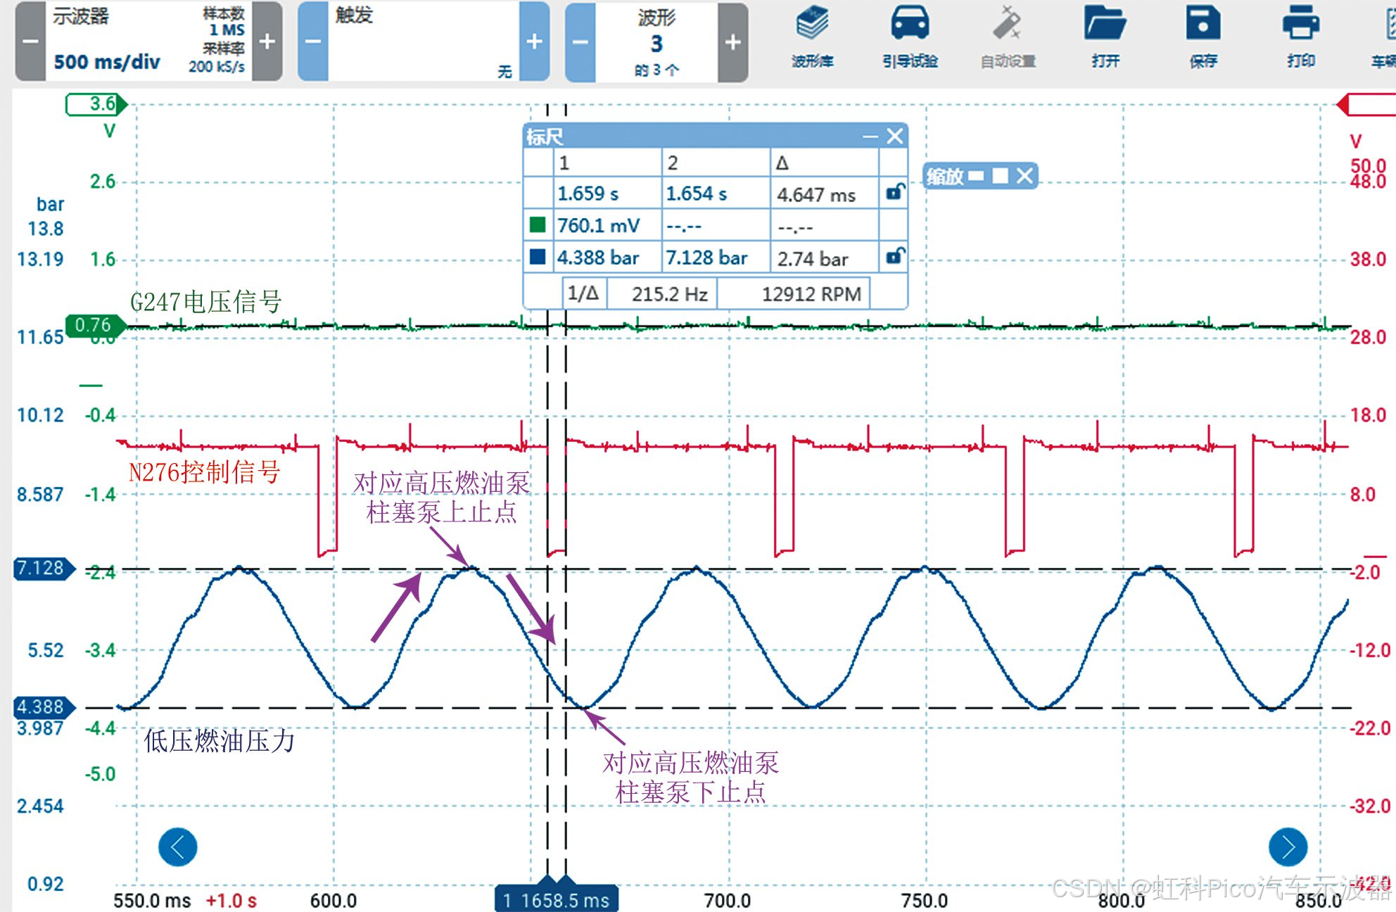This screenshot has width=1396, height=912.
Task: Select the 1658.5 ms time ruler marker
Action: coord(557,899)
